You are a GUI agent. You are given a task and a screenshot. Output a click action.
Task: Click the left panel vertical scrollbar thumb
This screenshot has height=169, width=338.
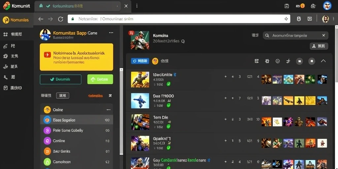121,111
